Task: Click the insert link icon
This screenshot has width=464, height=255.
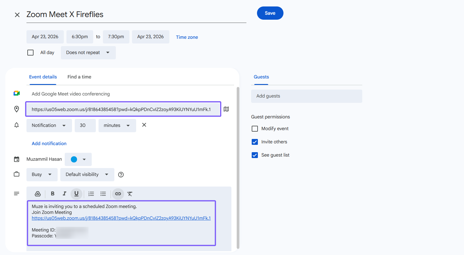Action: click(x=118, y=194)
